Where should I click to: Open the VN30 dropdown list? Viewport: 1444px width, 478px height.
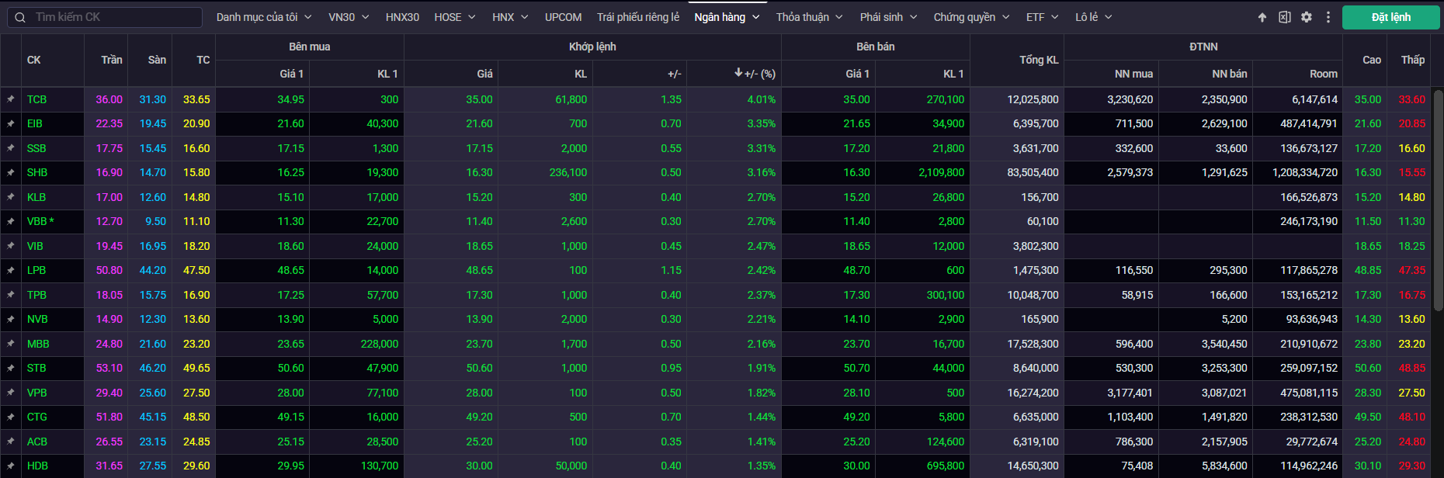pos(349,17)
